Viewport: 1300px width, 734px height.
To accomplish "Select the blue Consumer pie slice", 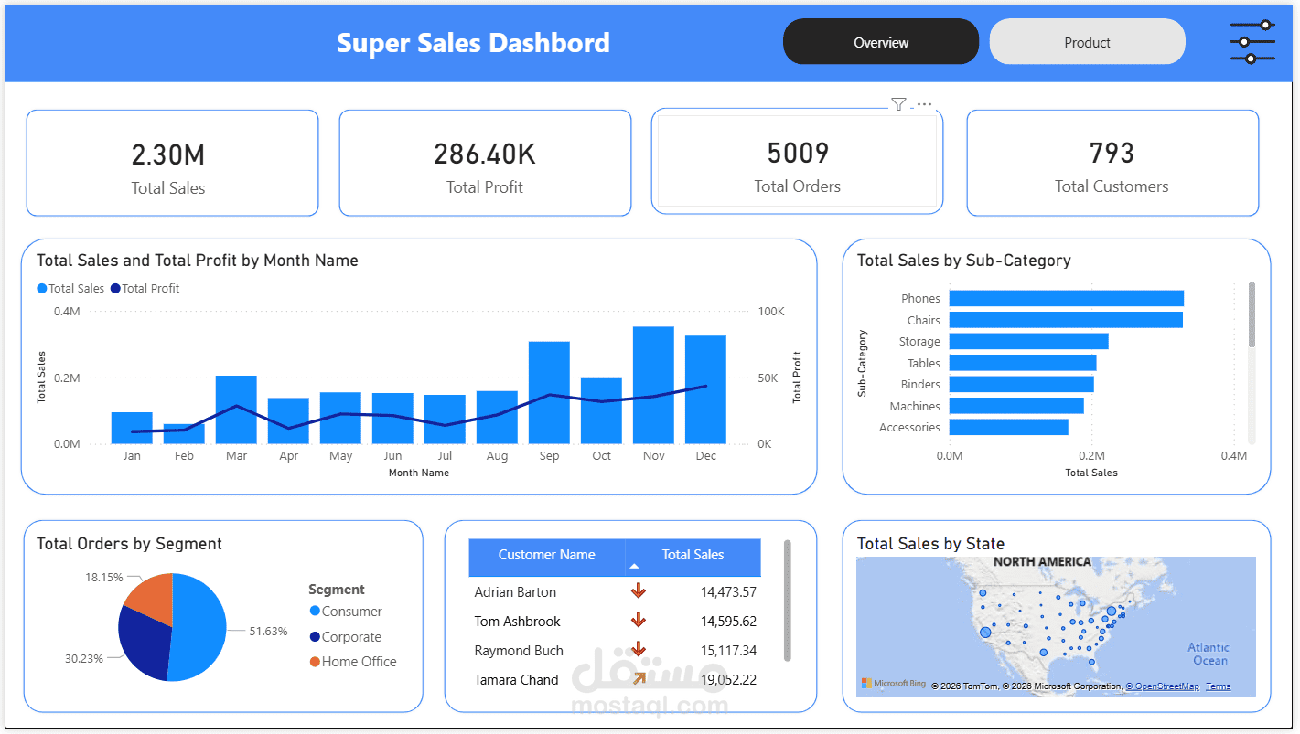I will [199, 626].
